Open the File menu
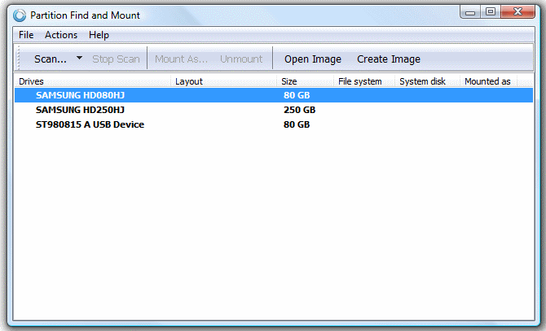The width and height of the screenshot is (546, 331). click(26, 35)
